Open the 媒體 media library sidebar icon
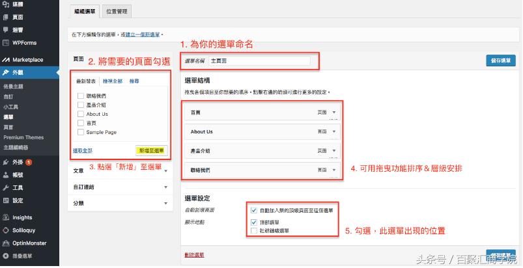This screenshot has width=523, height=268. [6, 4]
